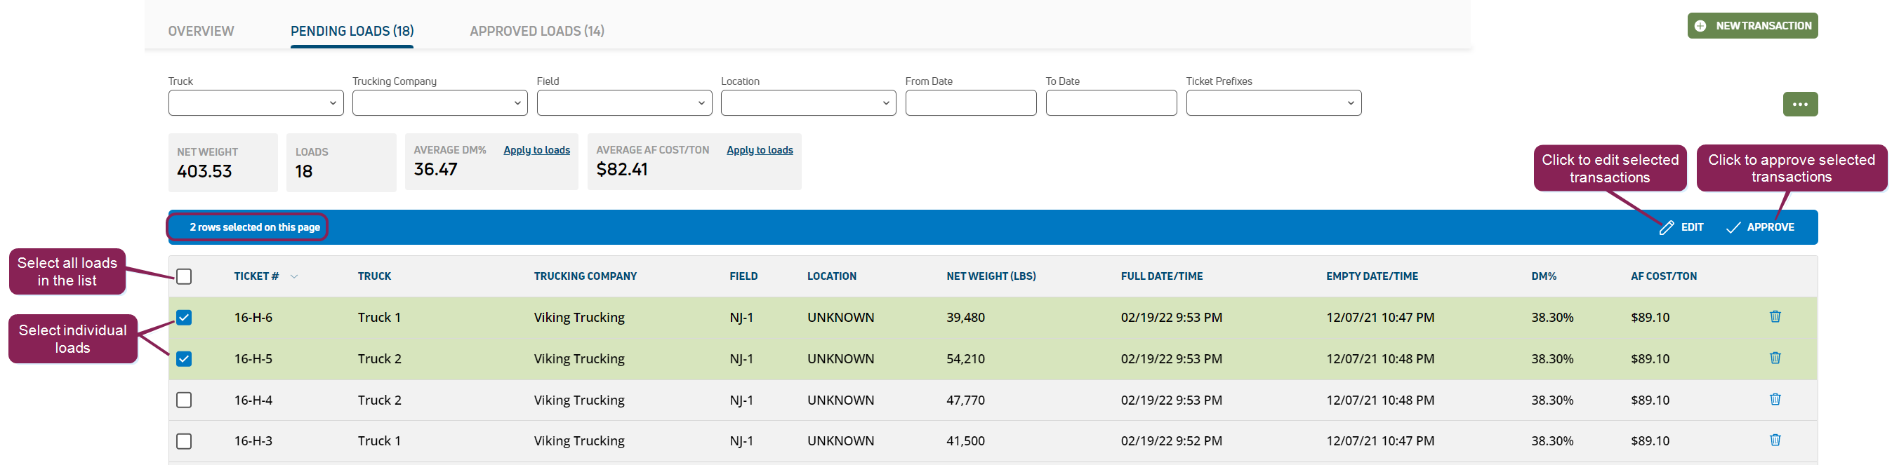1899x465 pixels.
Task: Delete ticket 16-H-3 row
Action: pos(1775,440)
